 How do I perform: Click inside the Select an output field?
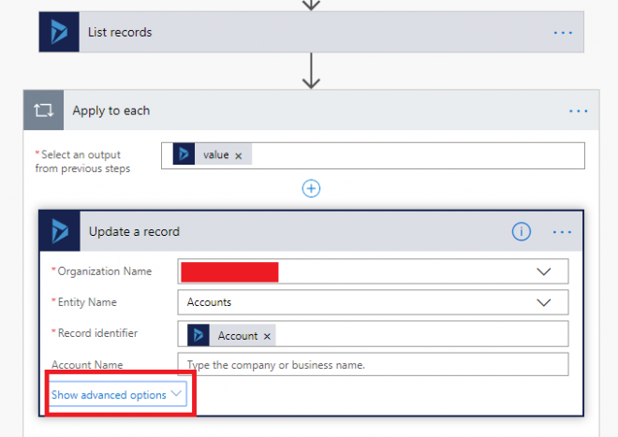click(373, 155)
